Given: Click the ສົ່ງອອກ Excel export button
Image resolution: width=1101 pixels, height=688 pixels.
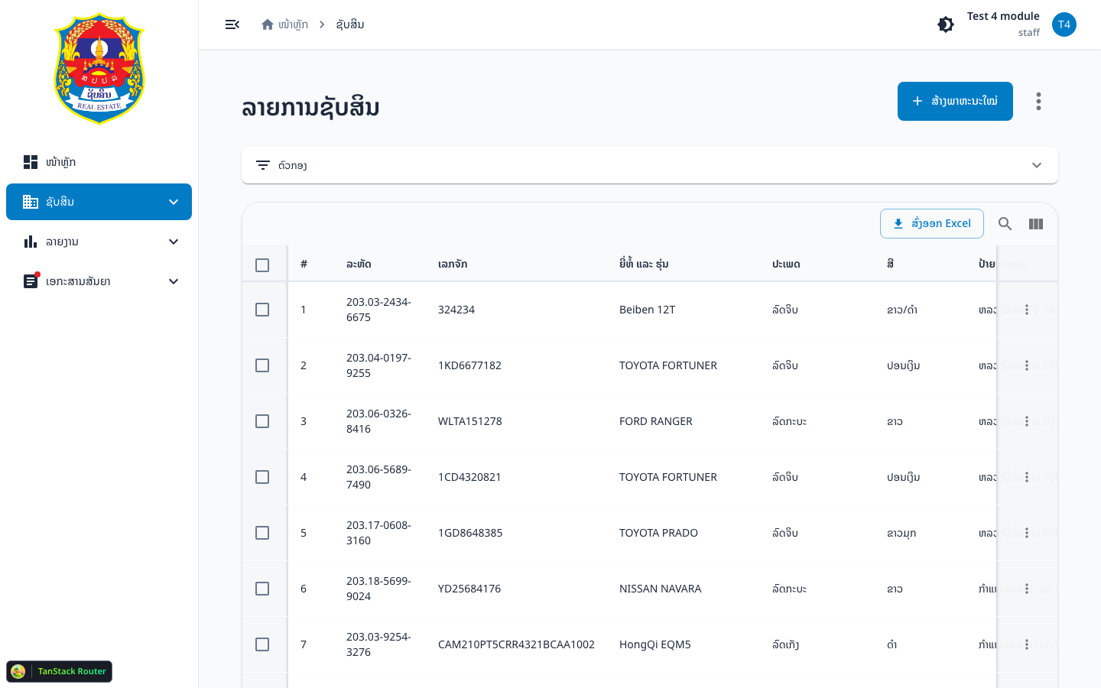Looking at the screenshot, I should [932, 223].
